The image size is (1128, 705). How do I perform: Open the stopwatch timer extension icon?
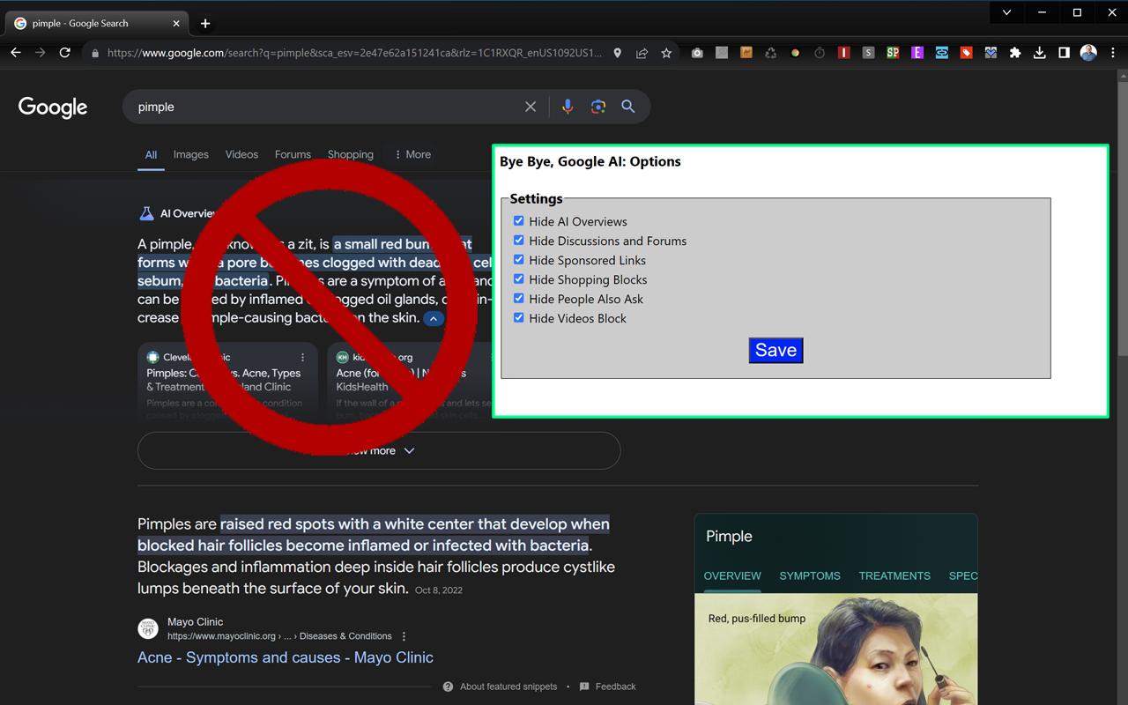tap(819, 53)
